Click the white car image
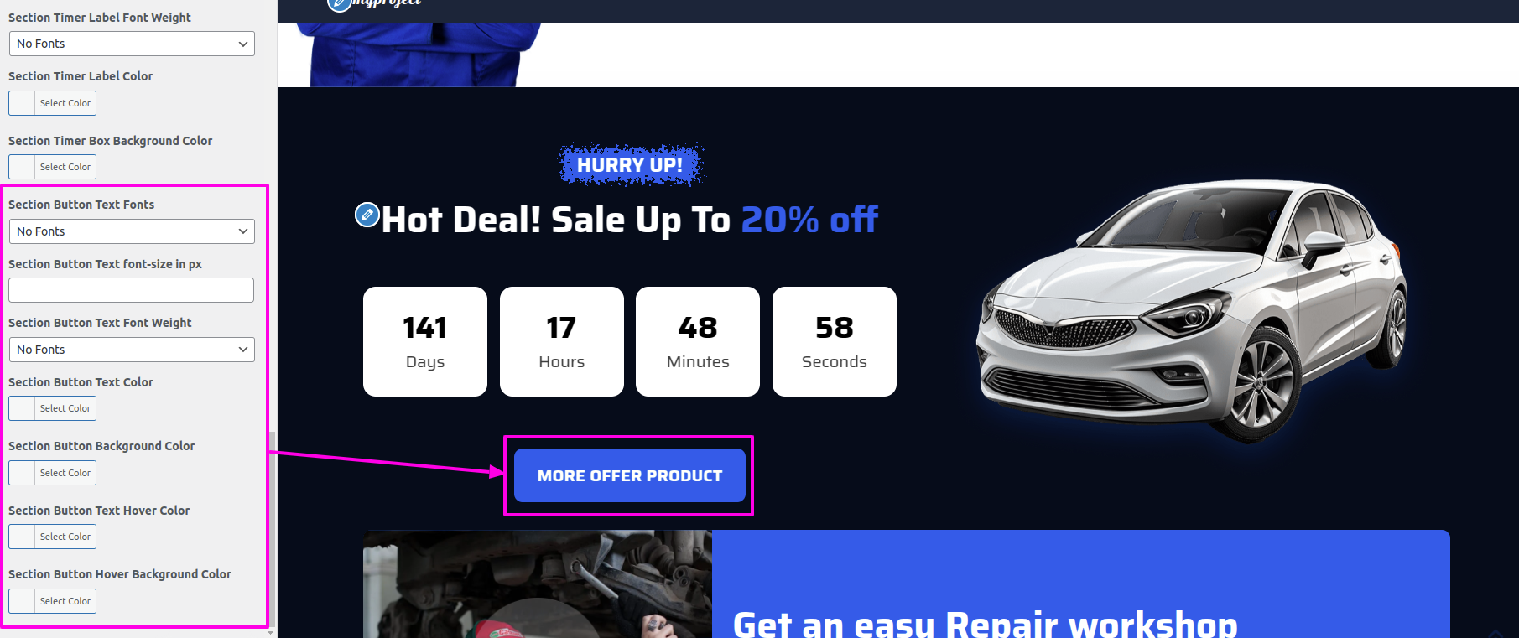This screenshot has width=1519, height=638. pos(1191,310)
